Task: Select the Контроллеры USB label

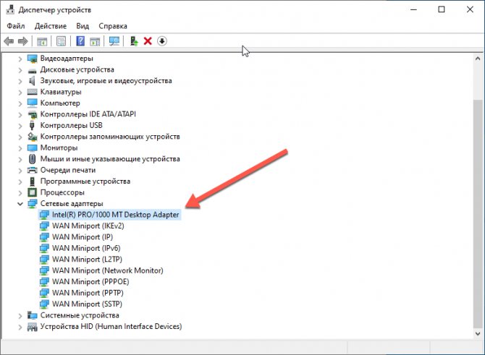Action: [x=71, y=125]
